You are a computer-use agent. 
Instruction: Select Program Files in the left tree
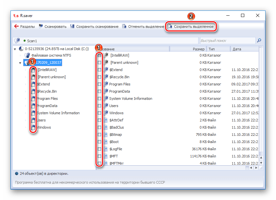point(47,99)
